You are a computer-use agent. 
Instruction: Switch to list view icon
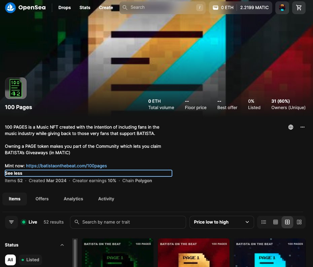(264, 222)
